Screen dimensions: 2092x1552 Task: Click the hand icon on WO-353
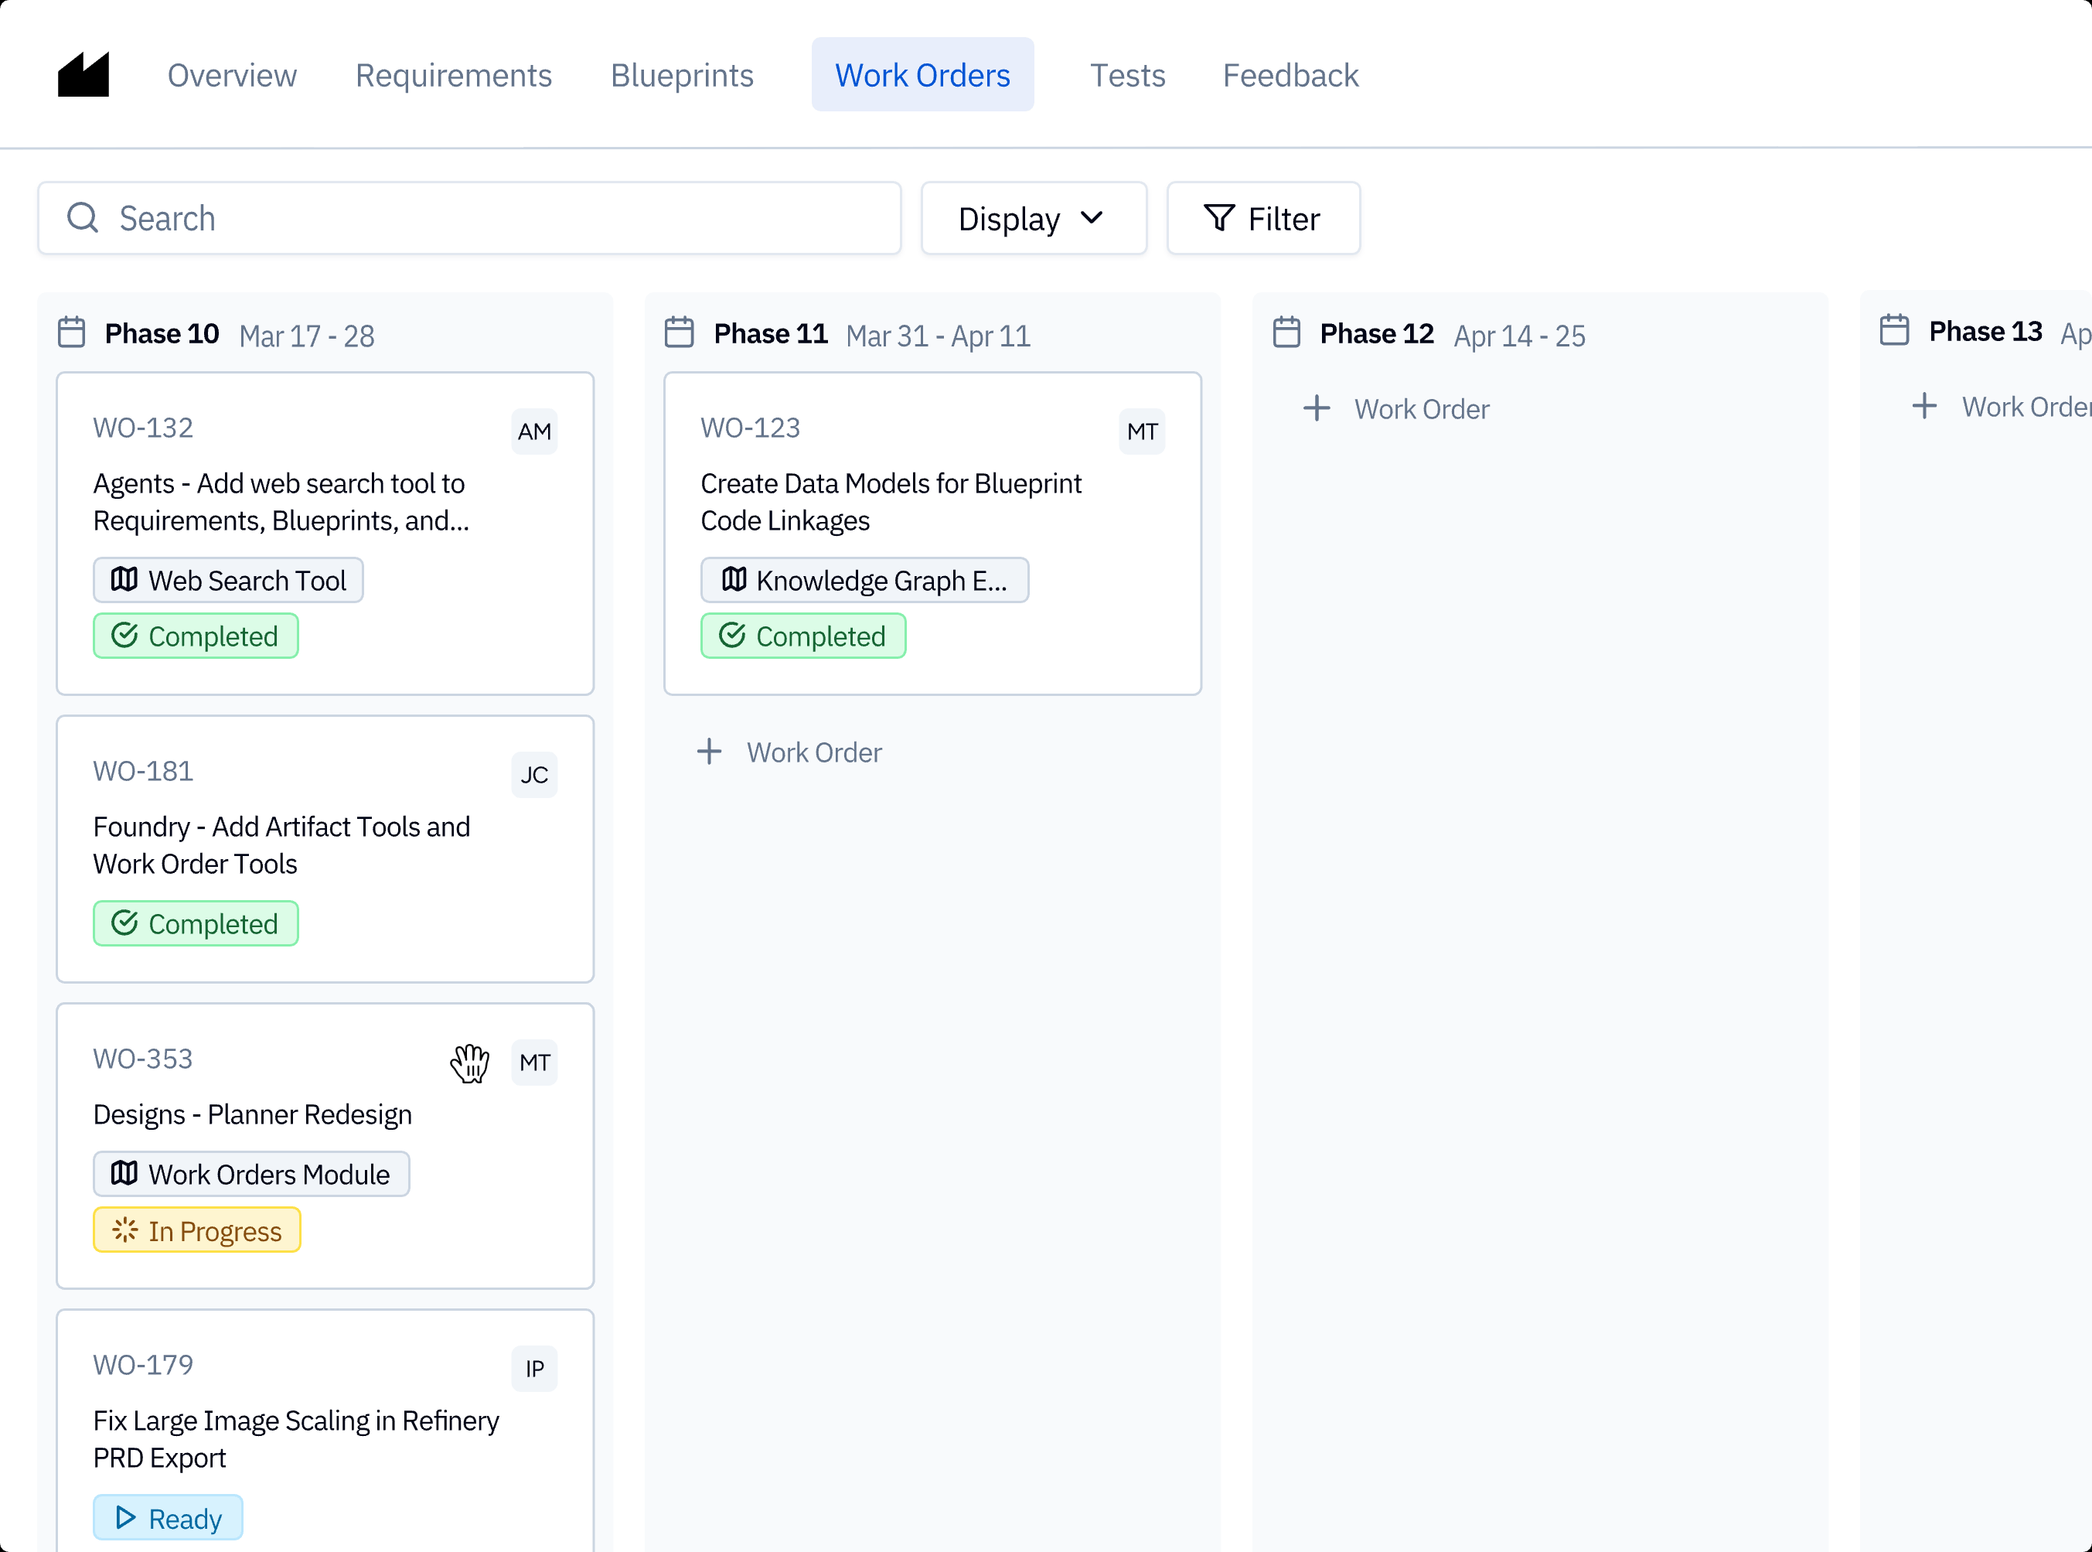click(469, 1063)
